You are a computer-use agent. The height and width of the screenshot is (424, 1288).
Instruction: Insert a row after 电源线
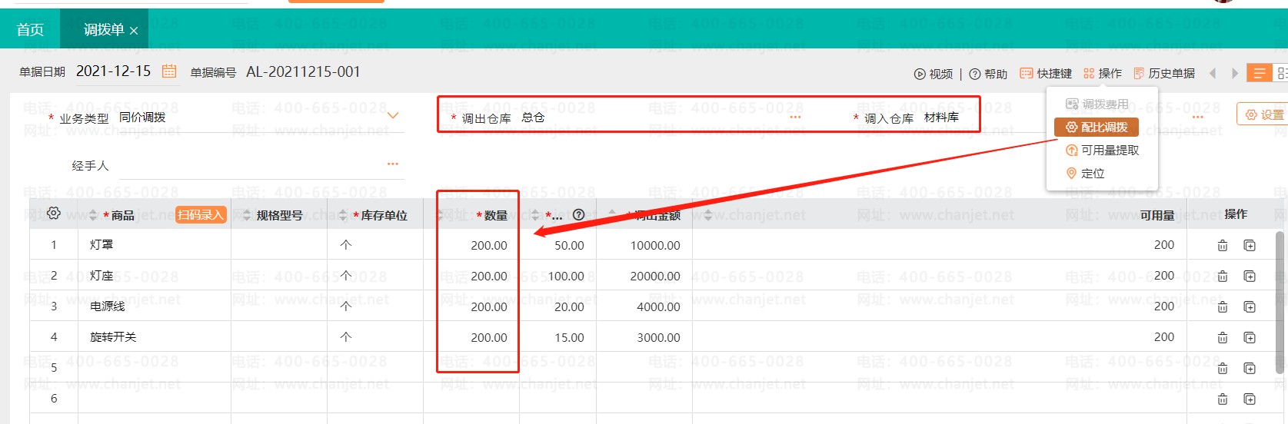click(x=1250, y=306)
